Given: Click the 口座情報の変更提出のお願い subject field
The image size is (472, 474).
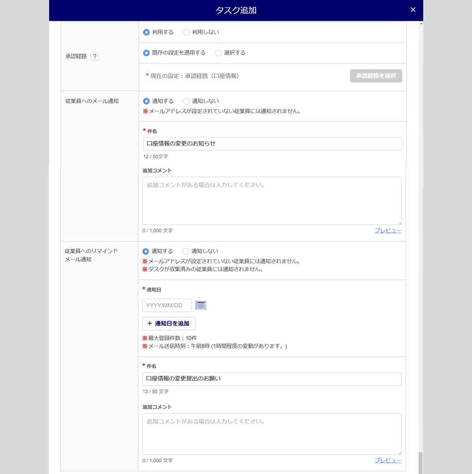Looking at the screenshot, I should 271,379.
